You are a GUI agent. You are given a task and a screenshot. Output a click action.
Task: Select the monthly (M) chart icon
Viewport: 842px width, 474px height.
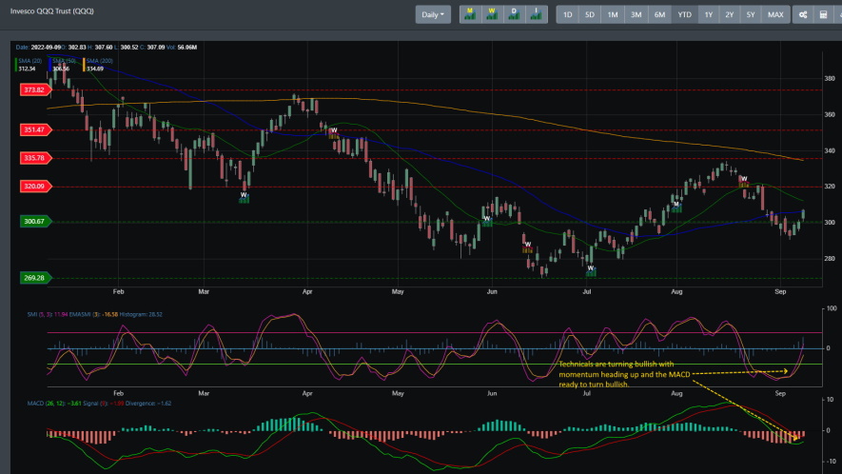[x=470, y=14]
